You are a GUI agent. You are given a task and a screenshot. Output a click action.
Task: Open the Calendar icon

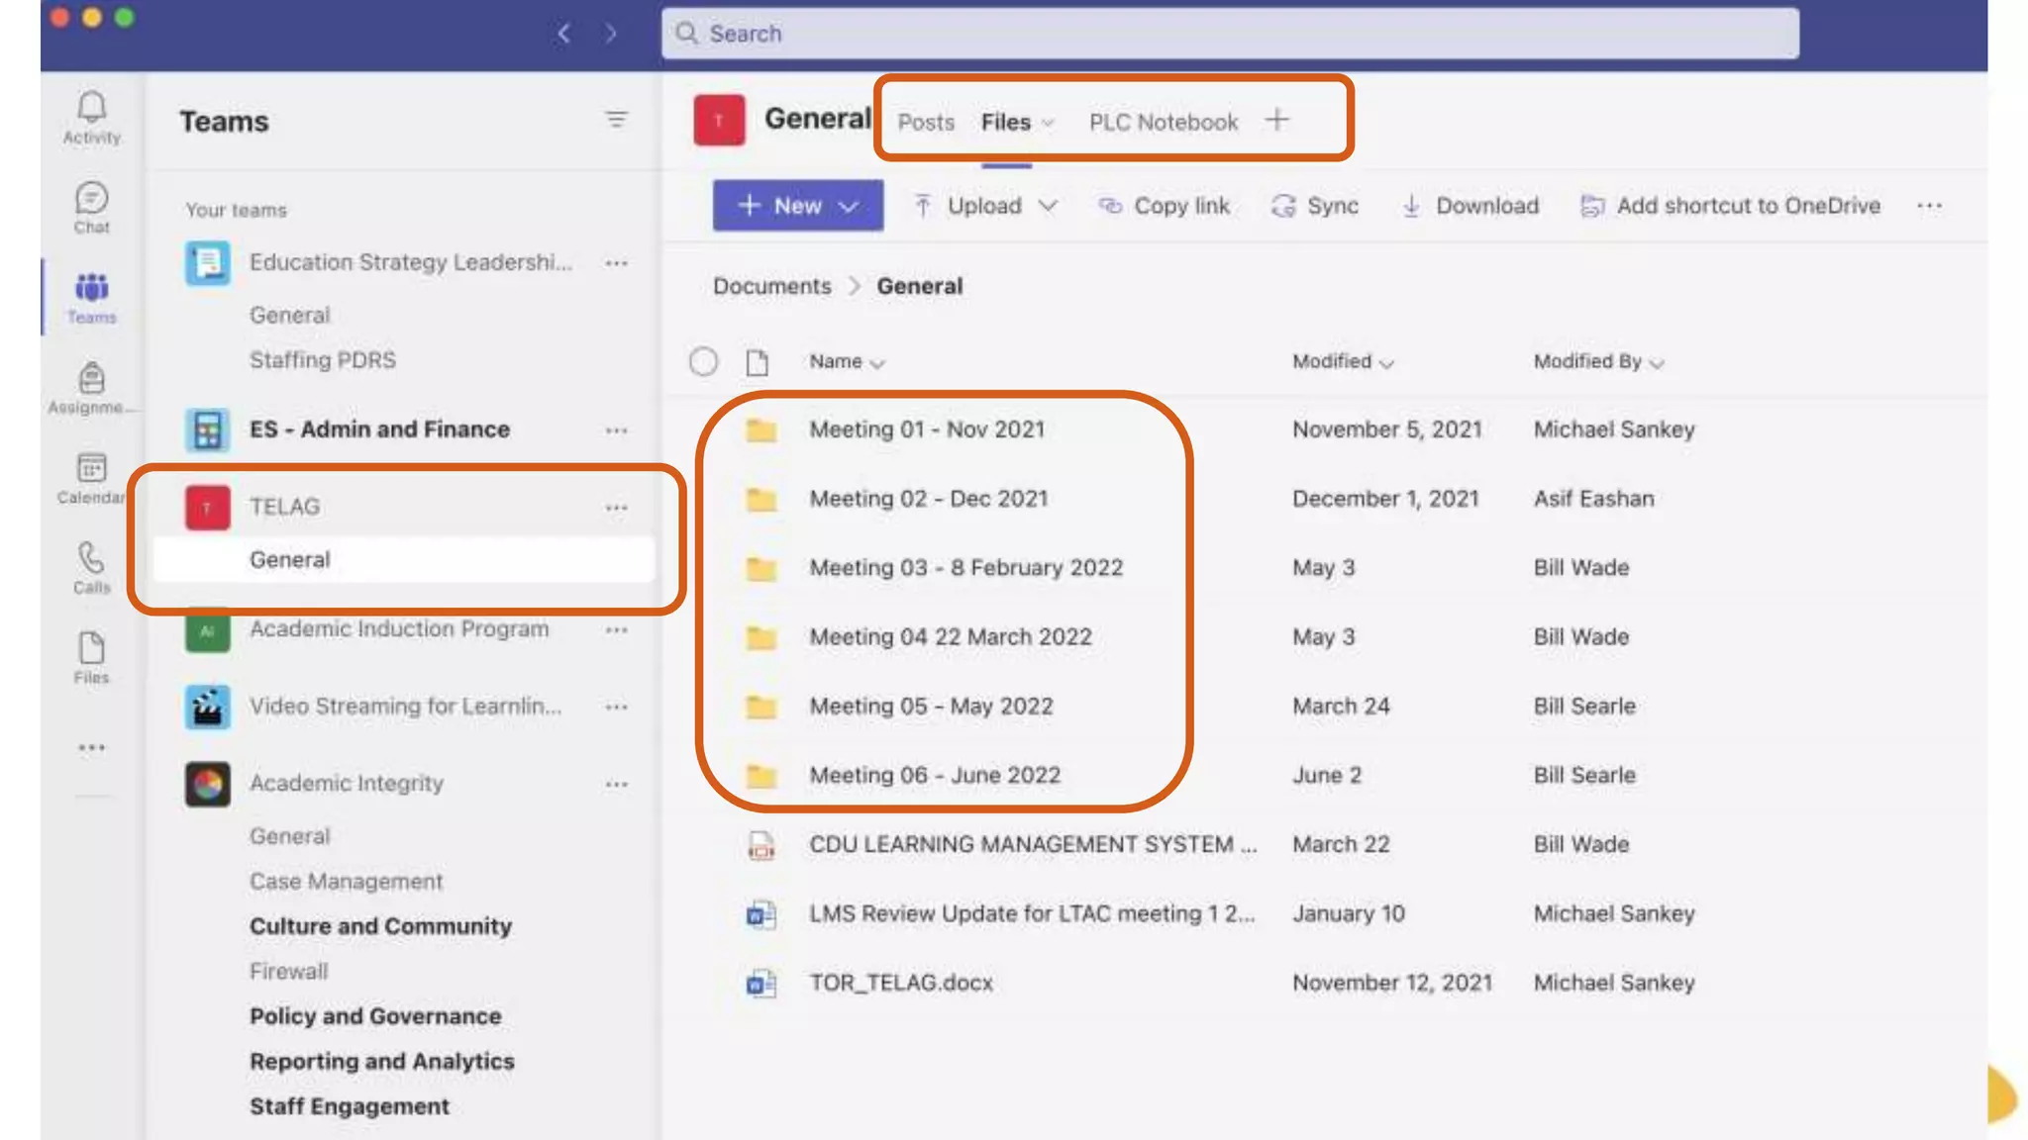(x=91, y=477)
